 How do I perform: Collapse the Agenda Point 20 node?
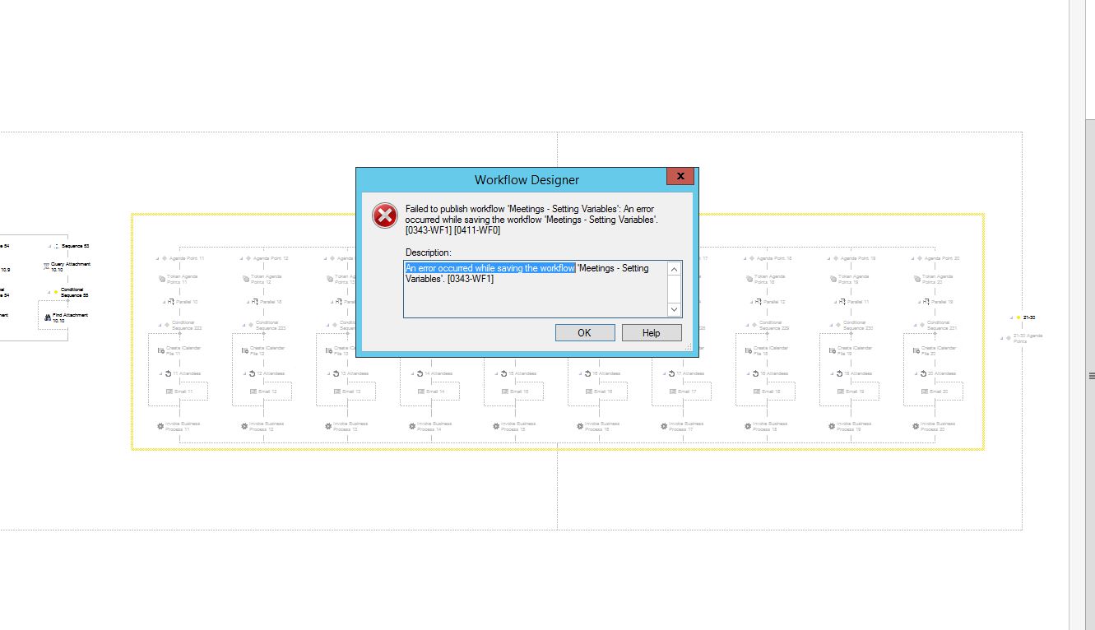tap(912, 259)
